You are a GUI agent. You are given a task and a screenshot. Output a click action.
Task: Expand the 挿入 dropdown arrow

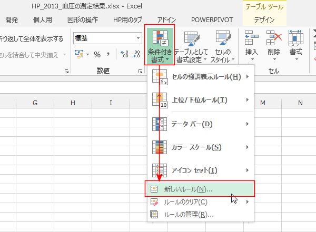click(x=252, y=59)
